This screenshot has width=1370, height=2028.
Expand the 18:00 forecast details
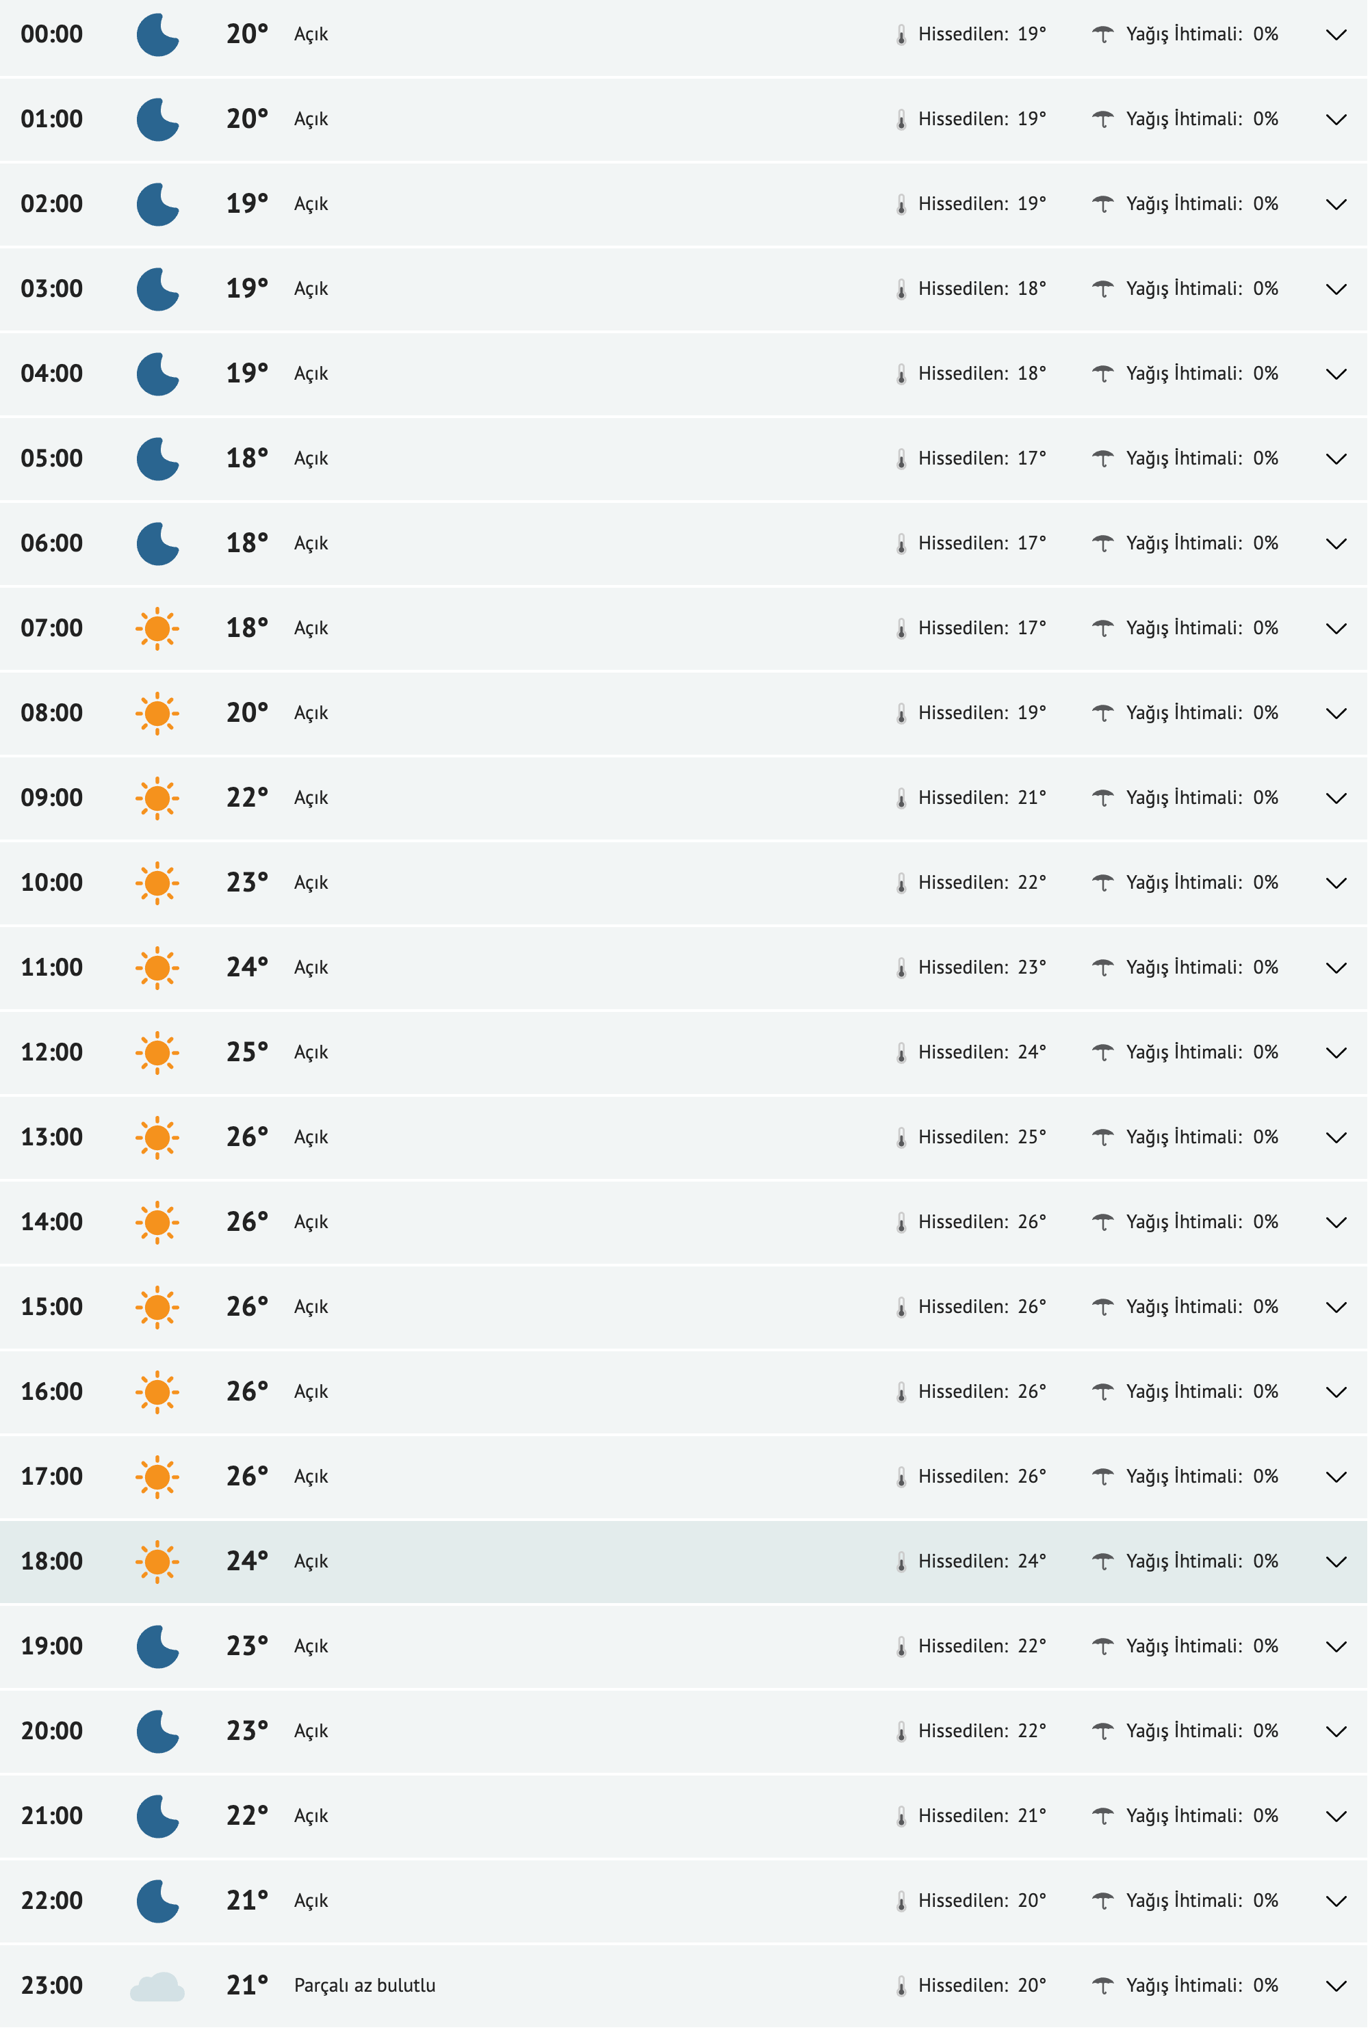coord(1335,1561)
